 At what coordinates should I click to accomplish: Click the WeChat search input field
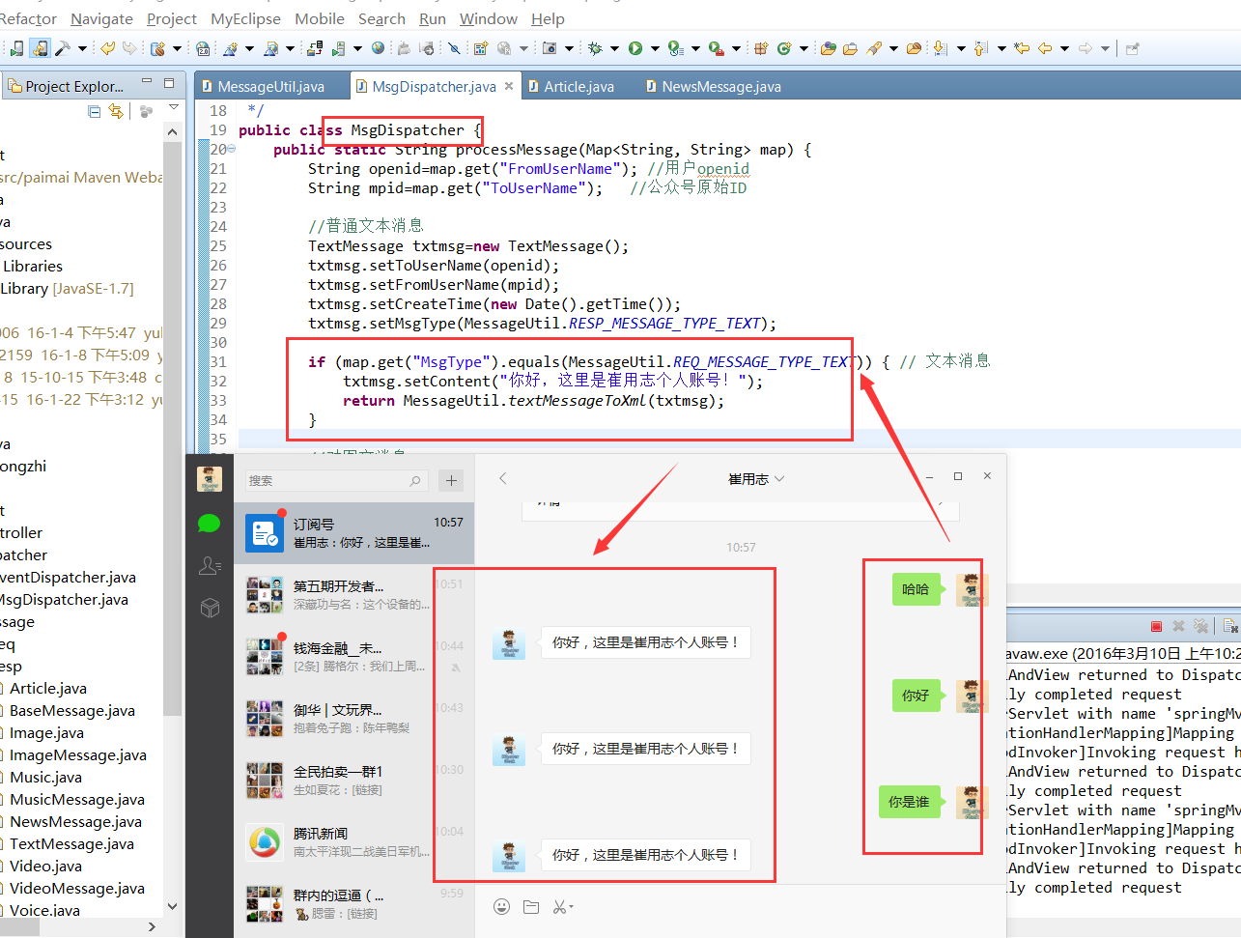point(328,480)
